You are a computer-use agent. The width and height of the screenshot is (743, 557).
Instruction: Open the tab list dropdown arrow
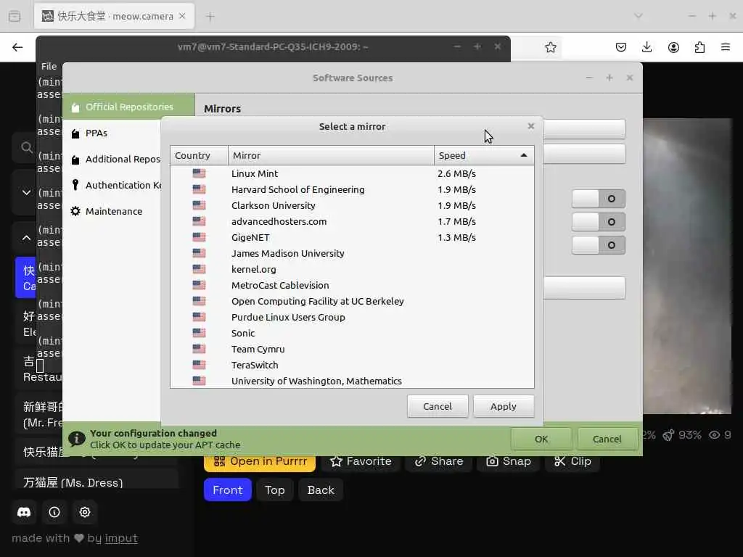pos(639,16)
